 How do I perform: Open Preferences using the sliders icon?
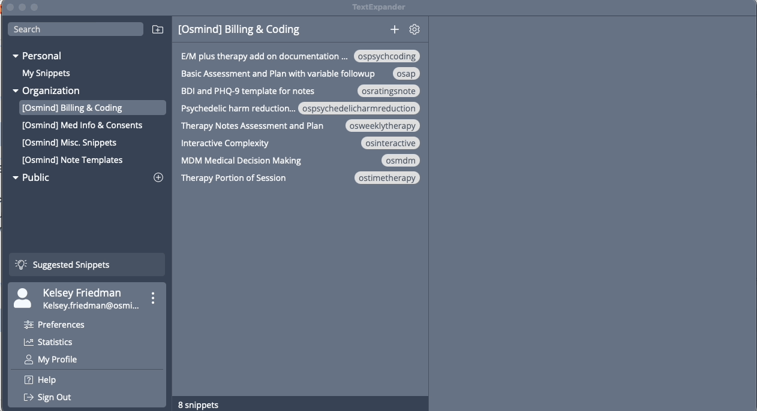pyautogui.click(x=28, y=324)
